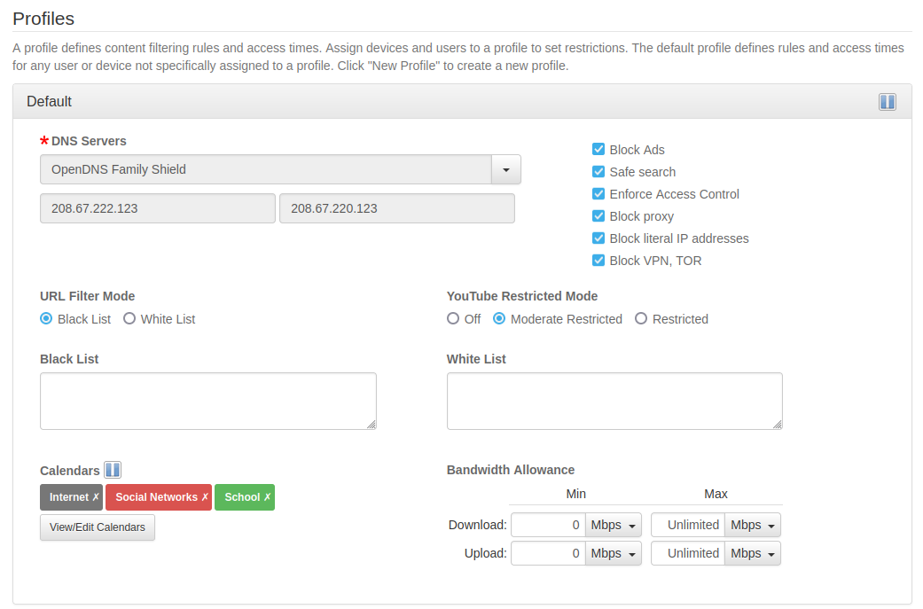Click inside the White List text area

pyautogui.click(x=614, y=401)
